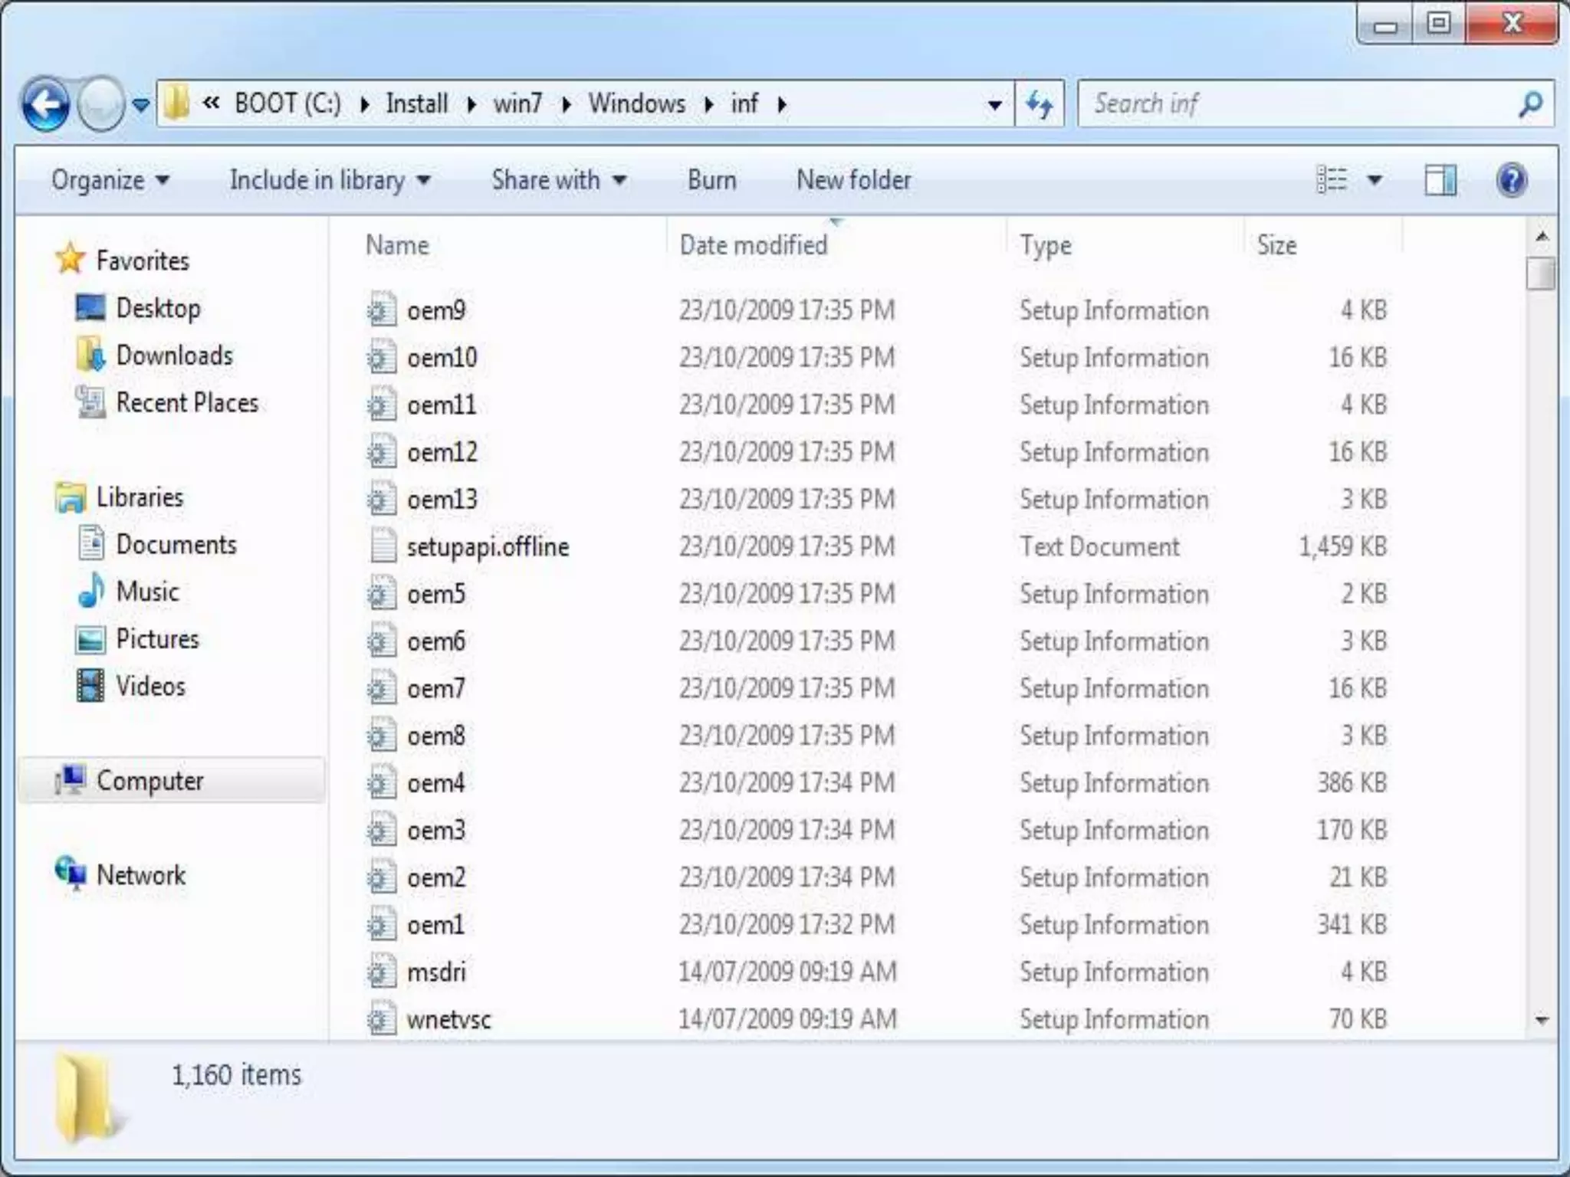The width and height of the screenshot is (1570, 1177).
Task: Click the Back navigation arrow button
Action: click(46, 103)
